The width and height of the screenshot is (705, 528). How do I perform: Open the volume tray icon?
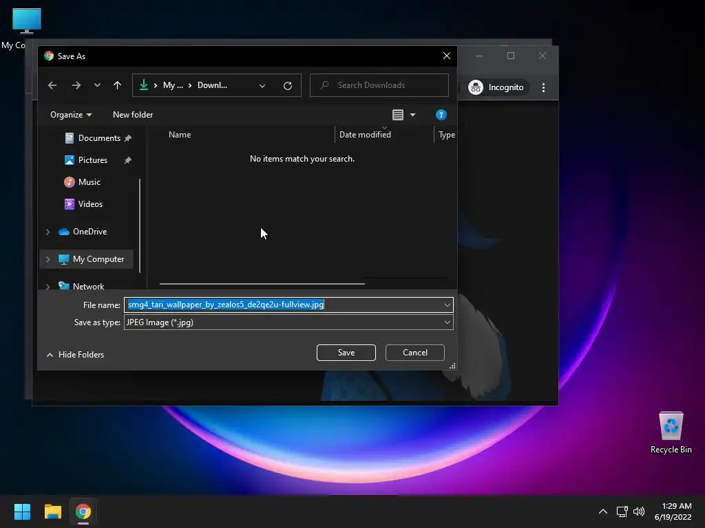click(x=638, y=511)
